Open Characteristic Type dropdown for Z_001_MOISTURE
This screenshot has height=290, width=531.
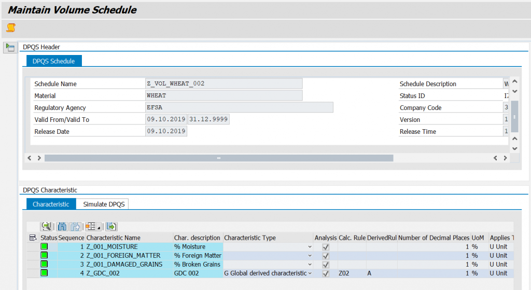click(x=310, y=246)
